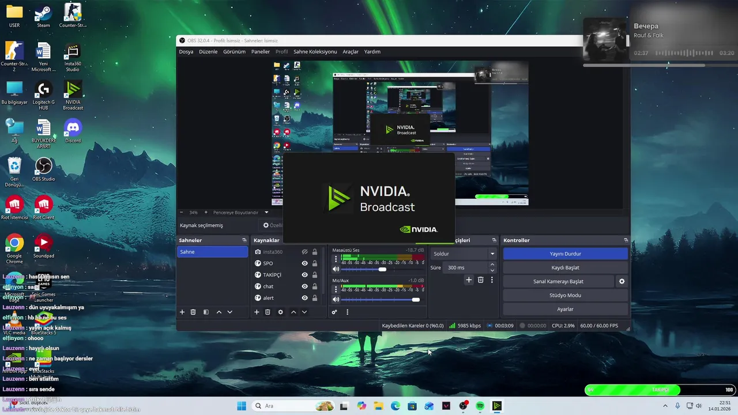Add a new scene in Sahneler panel
738x415 pixels.
[x=182, y=312]
